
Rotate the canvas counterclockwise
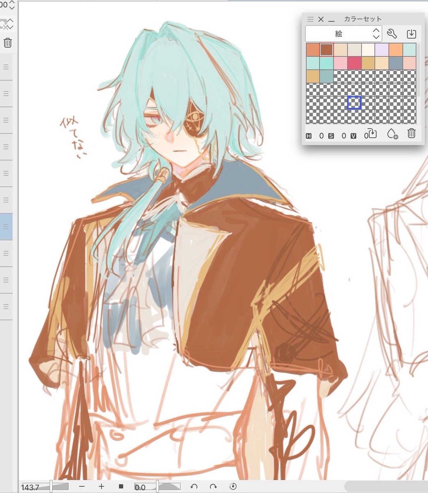point(194,487)
